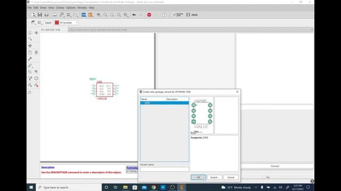Screen dimensions: 341x191
Task: Click the blue schematic editor icon
Action: [84, 15]
